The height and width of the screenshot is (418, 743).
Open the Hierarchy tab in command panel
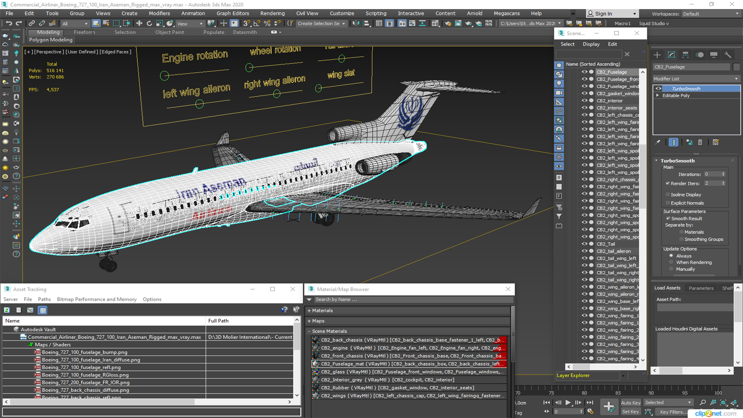(685, 55)
